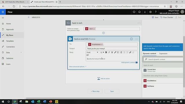Select Current item dynamic content
Image resolution: width=185 pixels, height=104 pixels.
pos(163,70)
